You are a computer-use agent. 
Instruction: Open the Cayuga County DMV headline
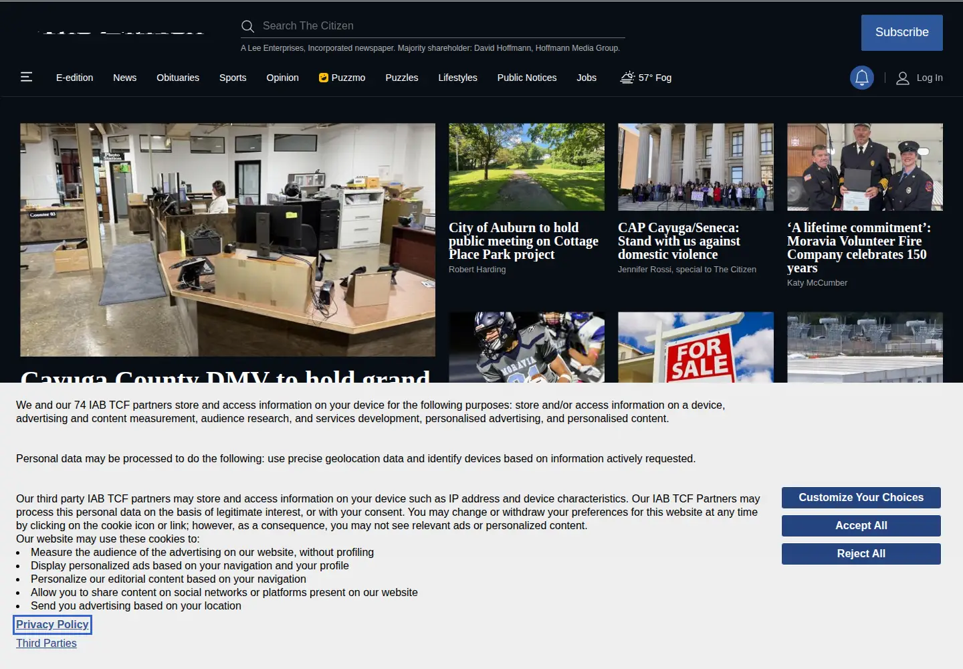[x=225, y=375]
